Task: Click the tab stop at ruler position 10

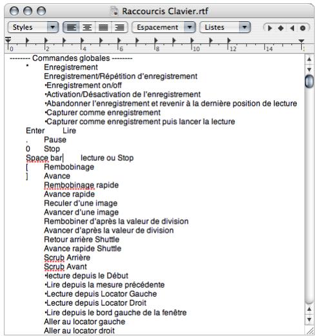Action: tap(192, 41)
